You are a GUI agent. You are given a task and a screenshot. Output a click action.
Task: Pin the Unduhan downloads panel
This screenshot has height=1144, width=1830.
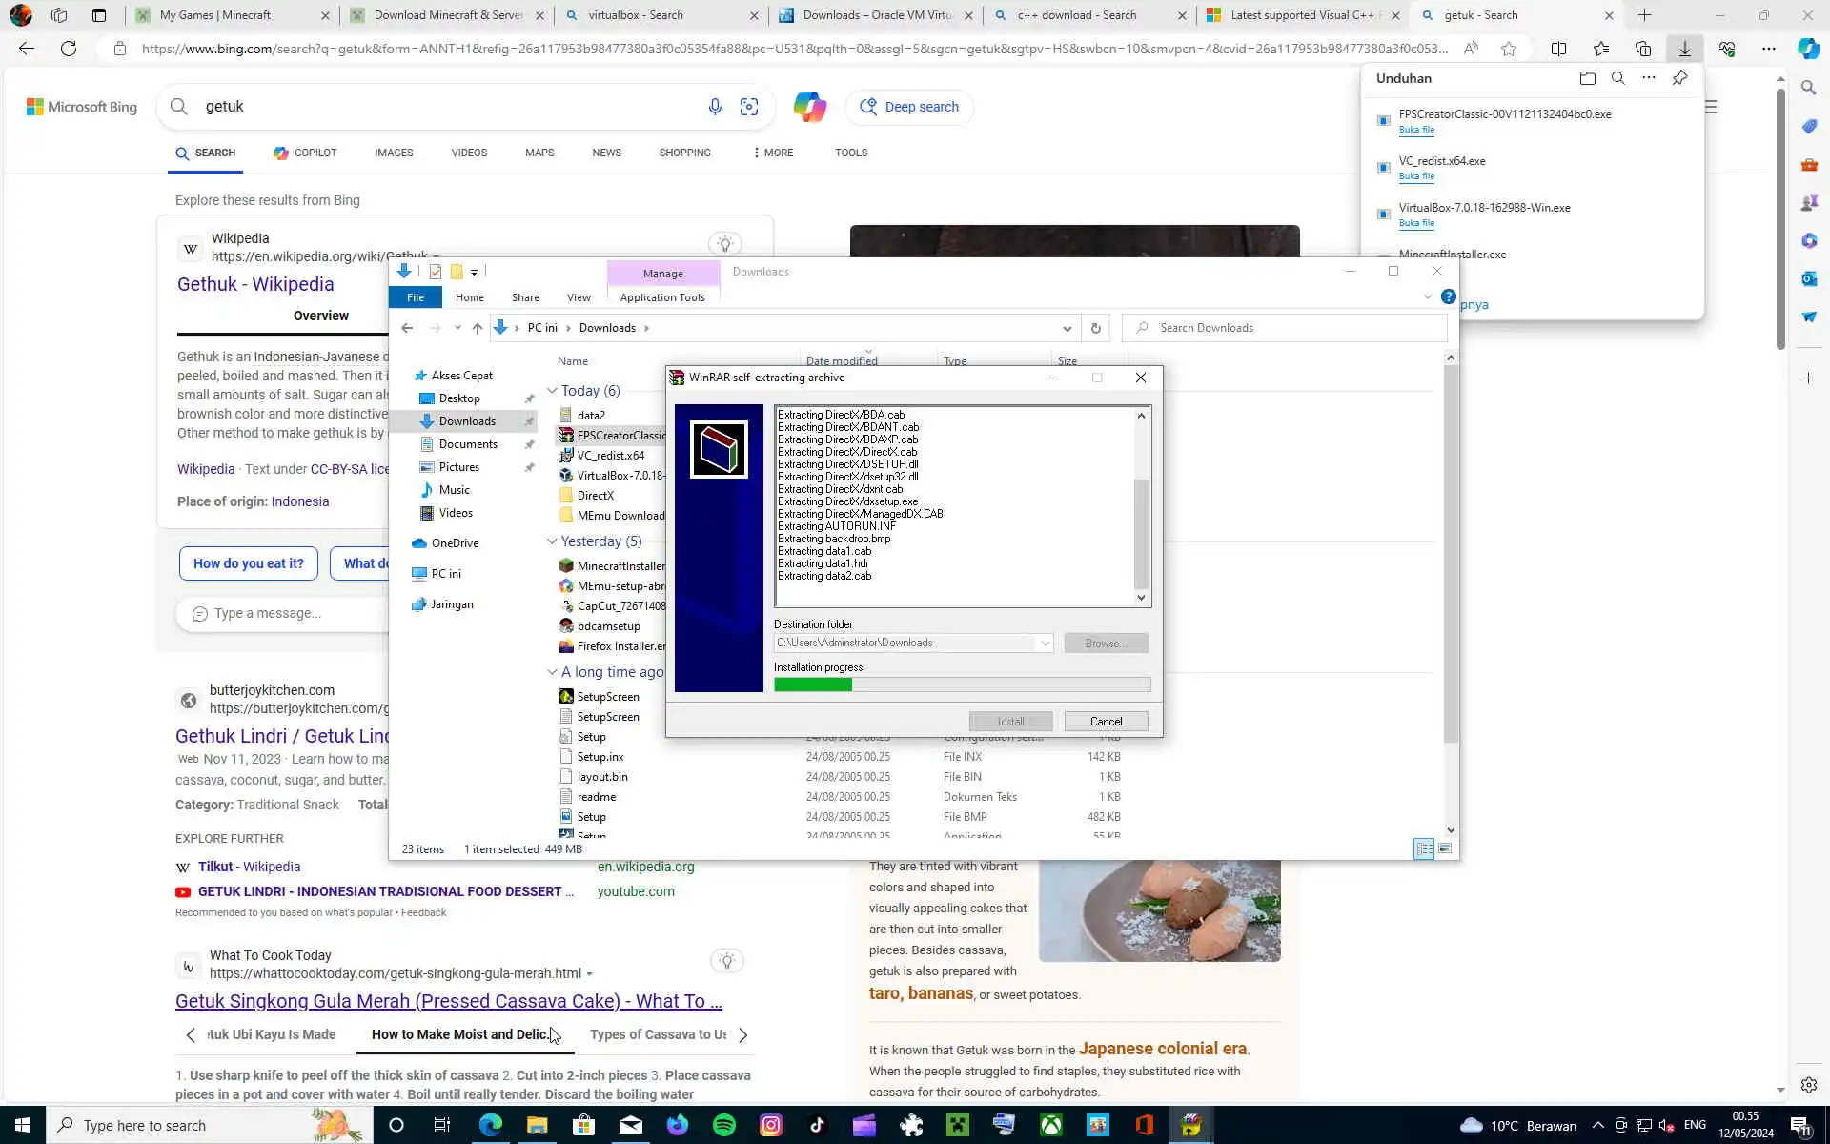pos(1679,78)
